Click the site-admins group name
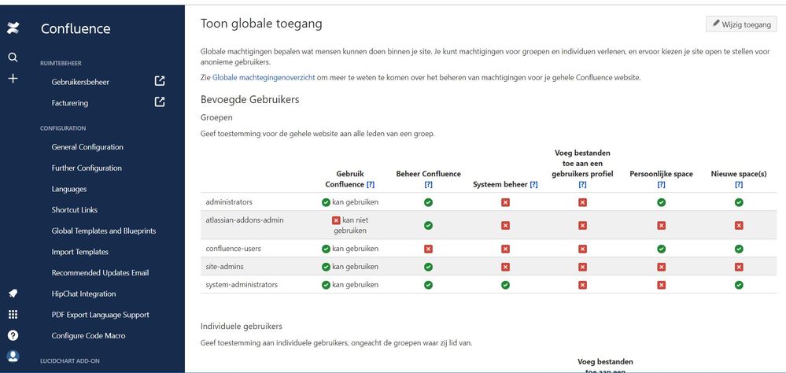786x373 pixels. 224,267
